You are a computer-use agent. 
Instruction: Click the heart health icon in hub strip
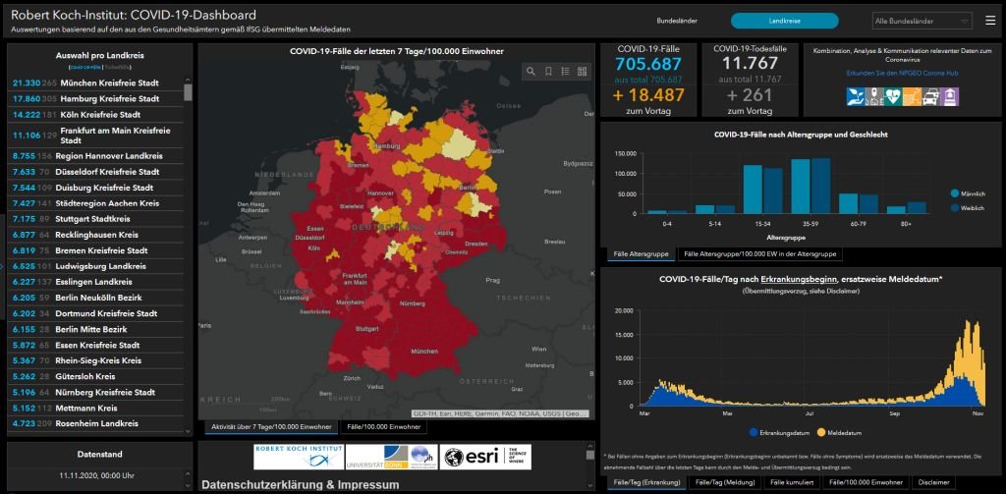pos(892,96)
